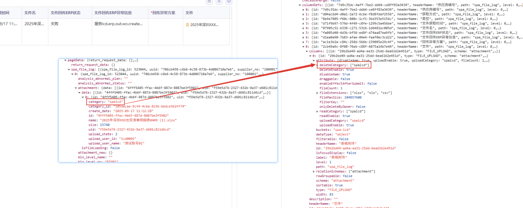Expand columnDefs item 5 文件回传ERP状态
Image resolution: width=523 pixels, height=208 pixels.
point(303,33)
